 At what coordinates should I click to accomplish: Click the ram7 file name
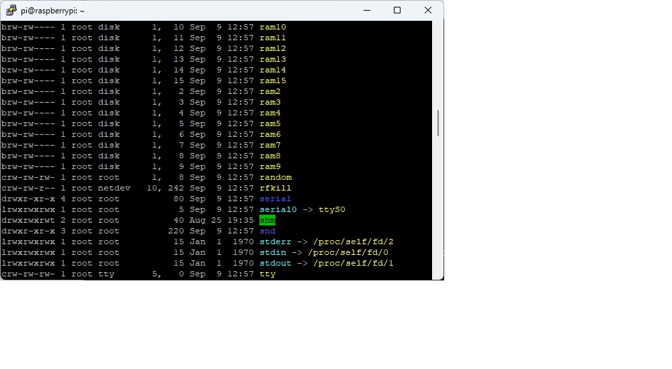click(270, 145)
